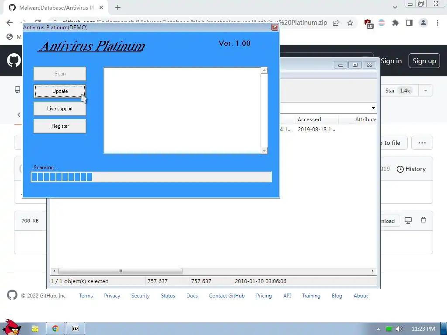Screen dimensions: 447x335
Task: Open the Angry Birds start button
Action: tap(11, 327)
